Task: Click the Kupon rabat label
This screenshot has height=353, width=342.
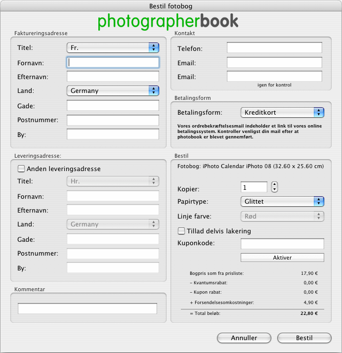Action: (x=206, y=292)
